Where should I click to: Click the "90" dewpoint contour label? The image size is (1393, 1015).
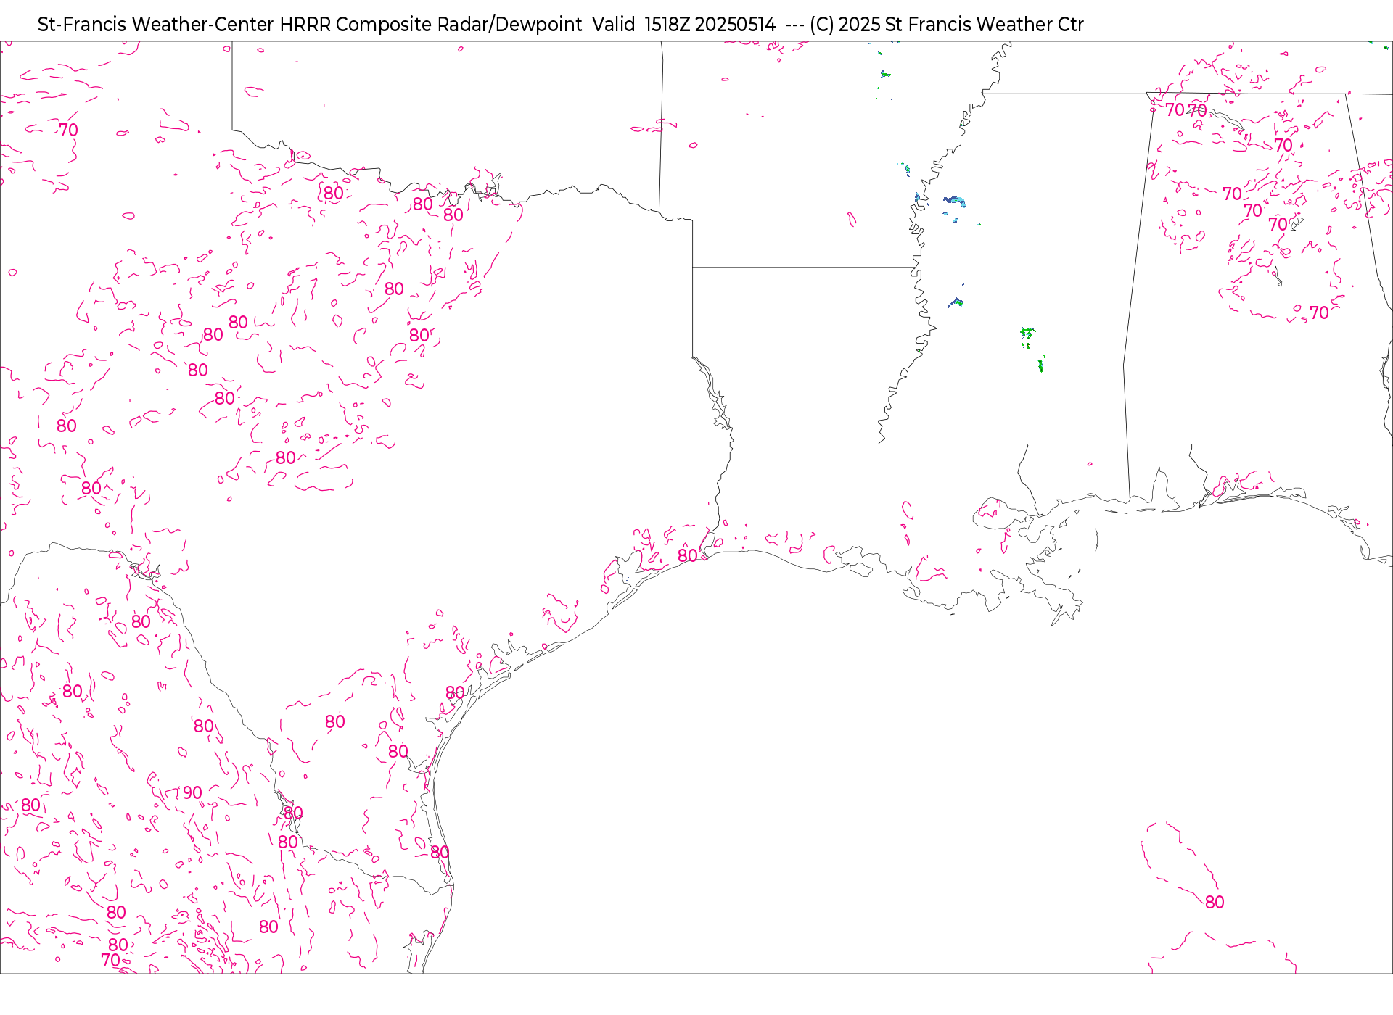coord(192,792)
